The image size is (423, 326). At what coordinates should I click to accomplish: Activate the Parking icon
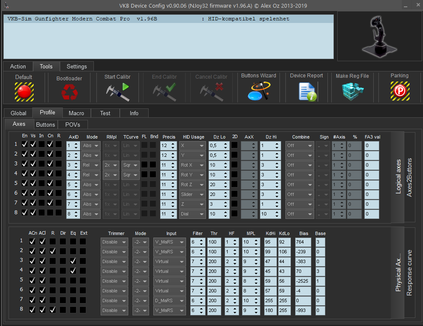(400, 91)
